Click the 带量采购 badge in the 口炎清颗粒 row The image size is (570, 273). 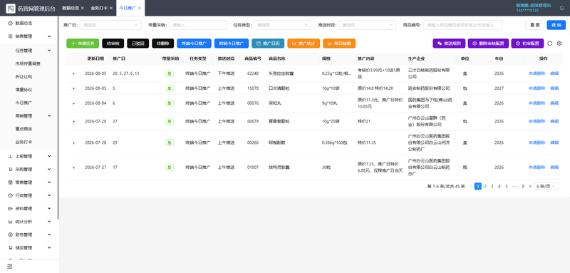pos(170,88)
